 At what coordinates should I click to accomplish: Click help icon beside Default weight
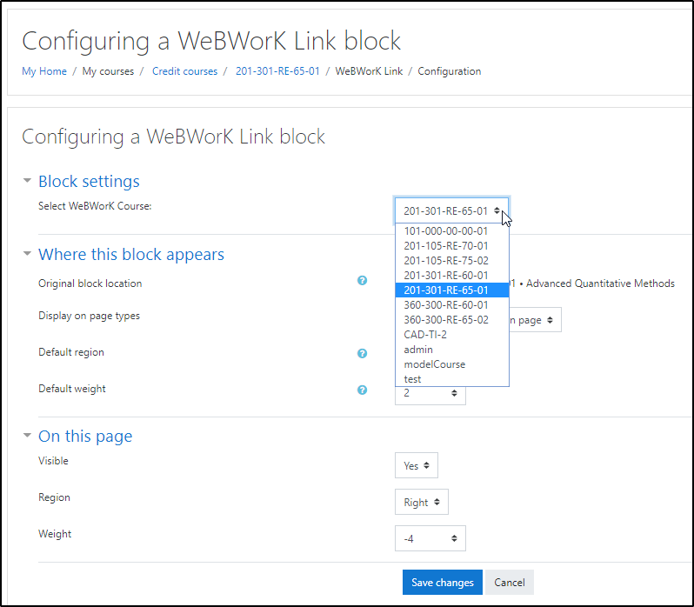363,390
